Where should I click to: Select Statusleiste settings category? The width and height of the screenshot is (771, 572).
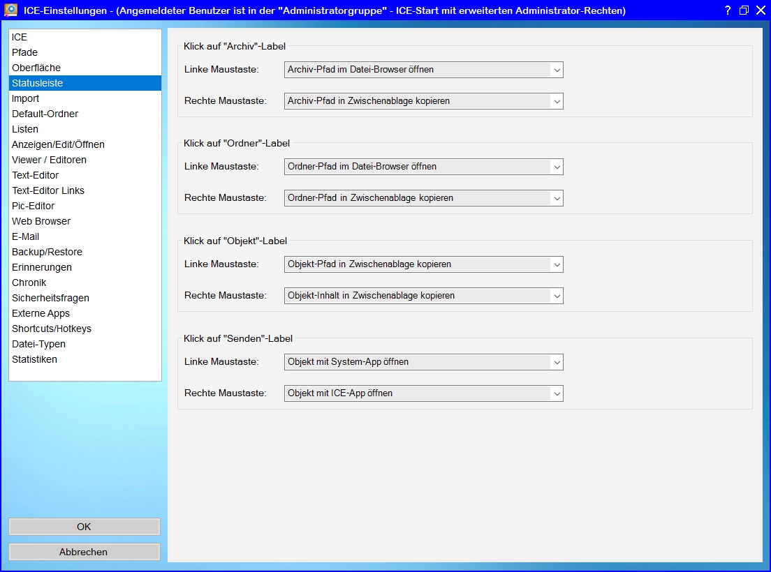85,83
